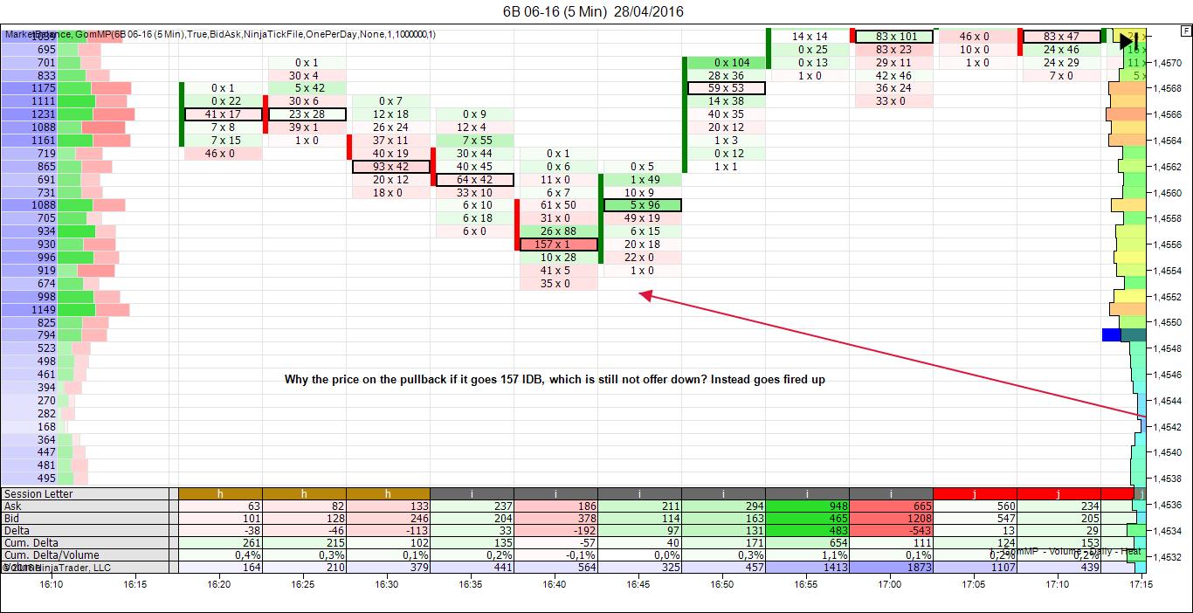Click the 61 x 50 footprint cell
Image resolution: width=1193 pixels, height=613 pixels.
pyautogui.click(x=558, y=205)
